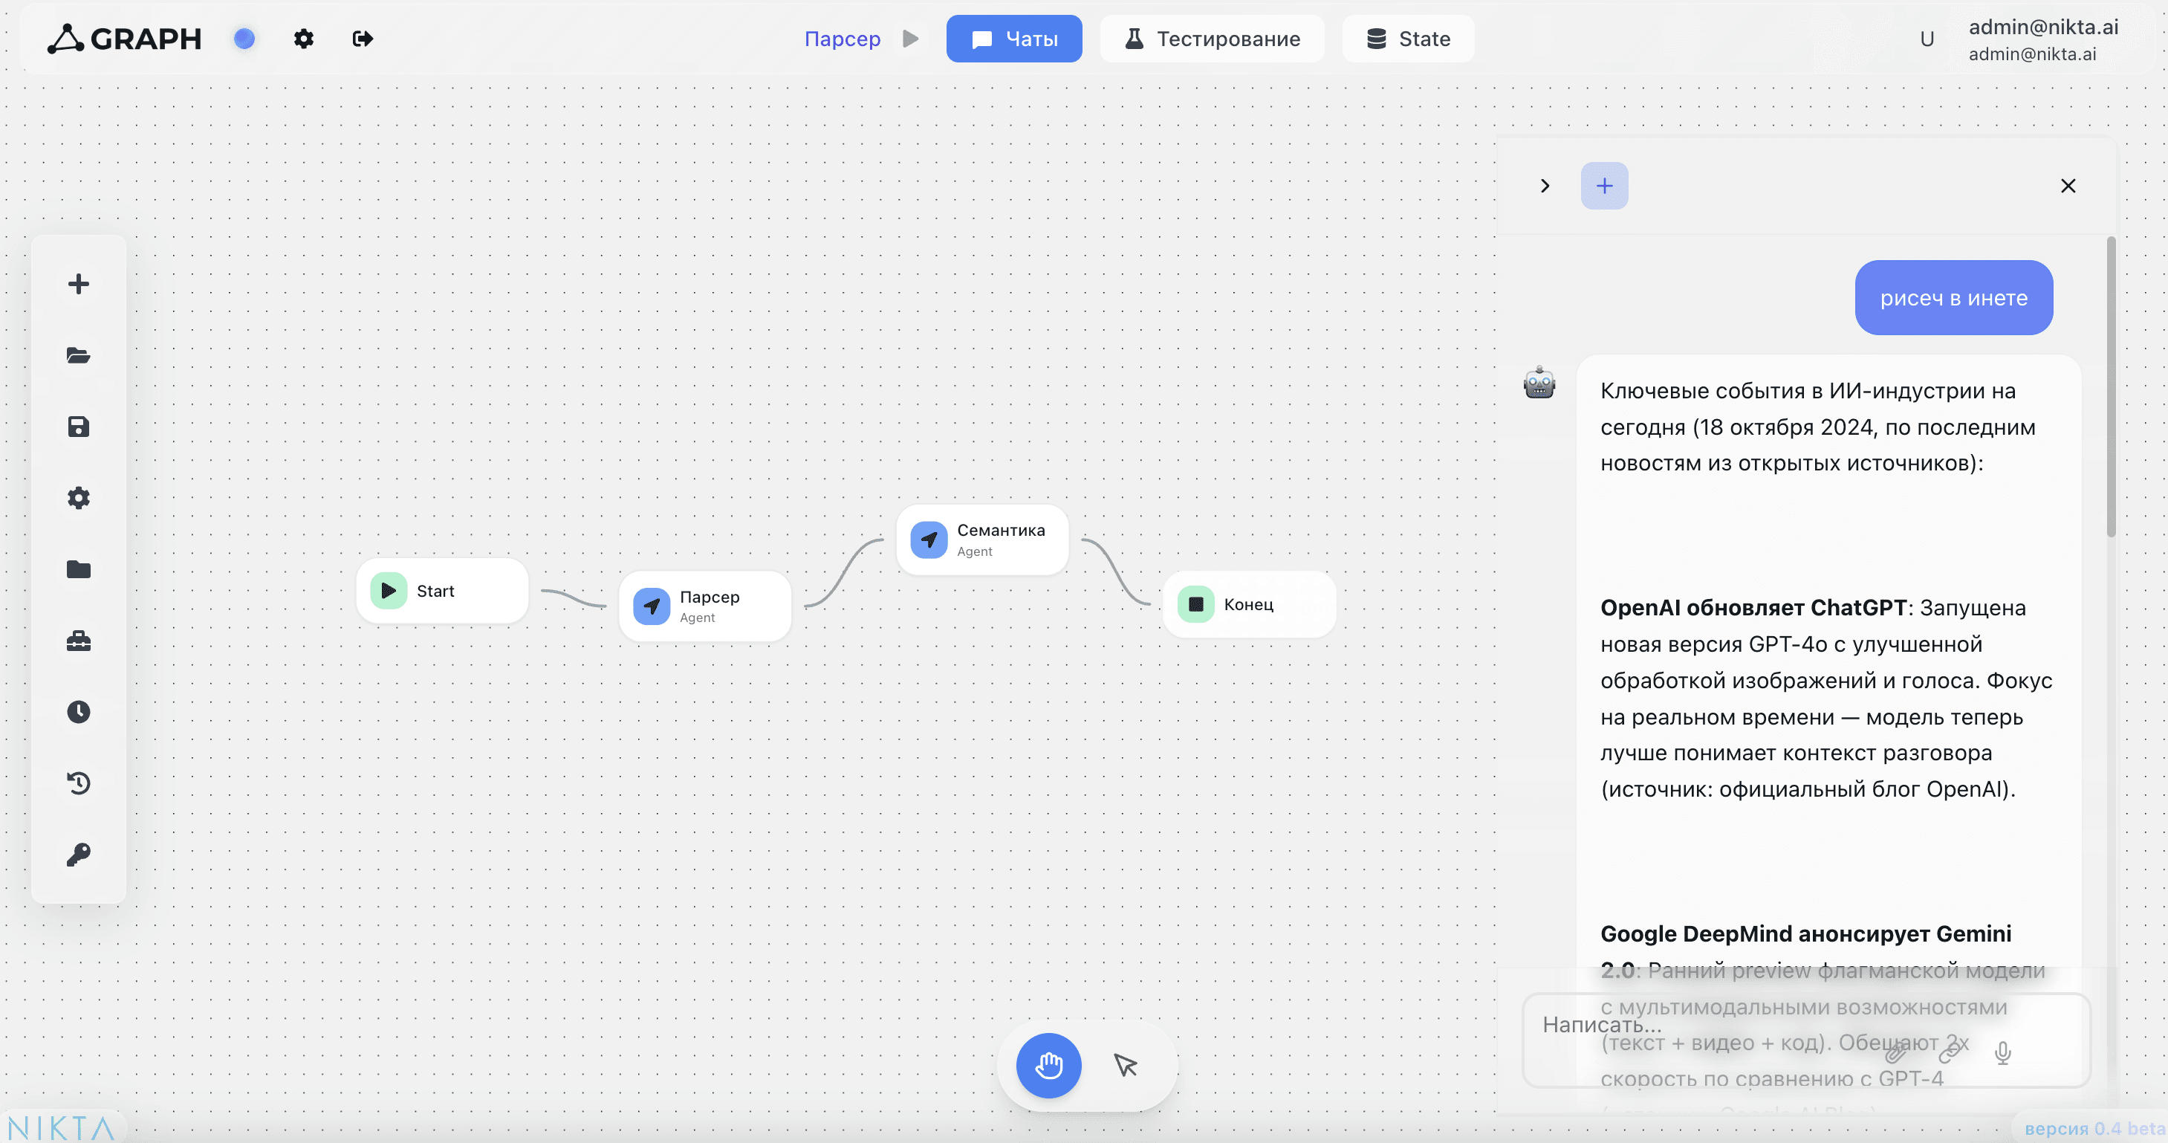Click the blue status circle near logo
2168x1143 pixels.
coord(244,39)
